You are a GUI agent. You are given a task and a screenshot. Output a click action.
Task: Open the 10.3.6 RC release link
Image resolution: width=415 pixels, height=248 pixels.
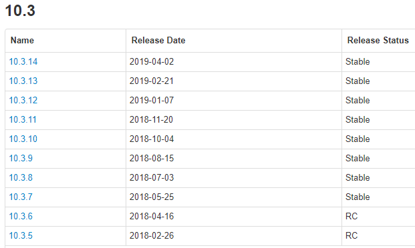(21, 216)
